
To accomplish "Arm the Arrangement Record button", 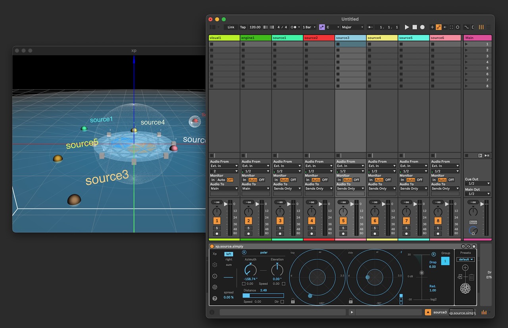I will tap(422, 27).
